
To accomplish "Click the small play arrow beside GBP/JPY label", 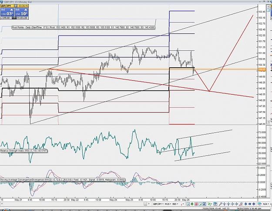I will (x=16, y=6).
